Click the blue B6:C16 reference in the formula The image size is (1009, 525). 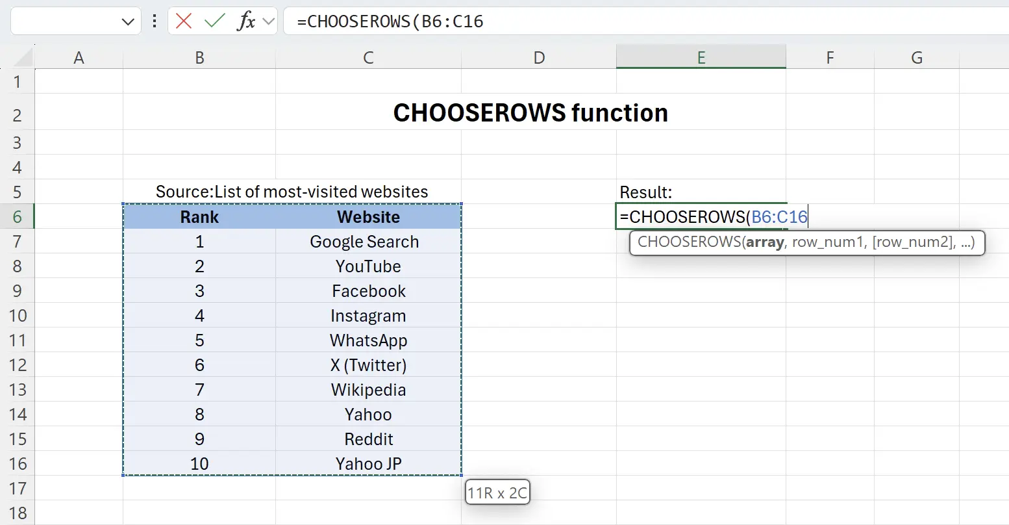(x=779, y=216)
